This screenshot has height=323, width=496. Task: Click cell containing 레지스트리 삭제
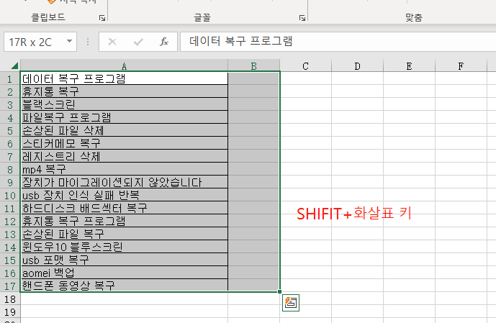click(124, 156)
